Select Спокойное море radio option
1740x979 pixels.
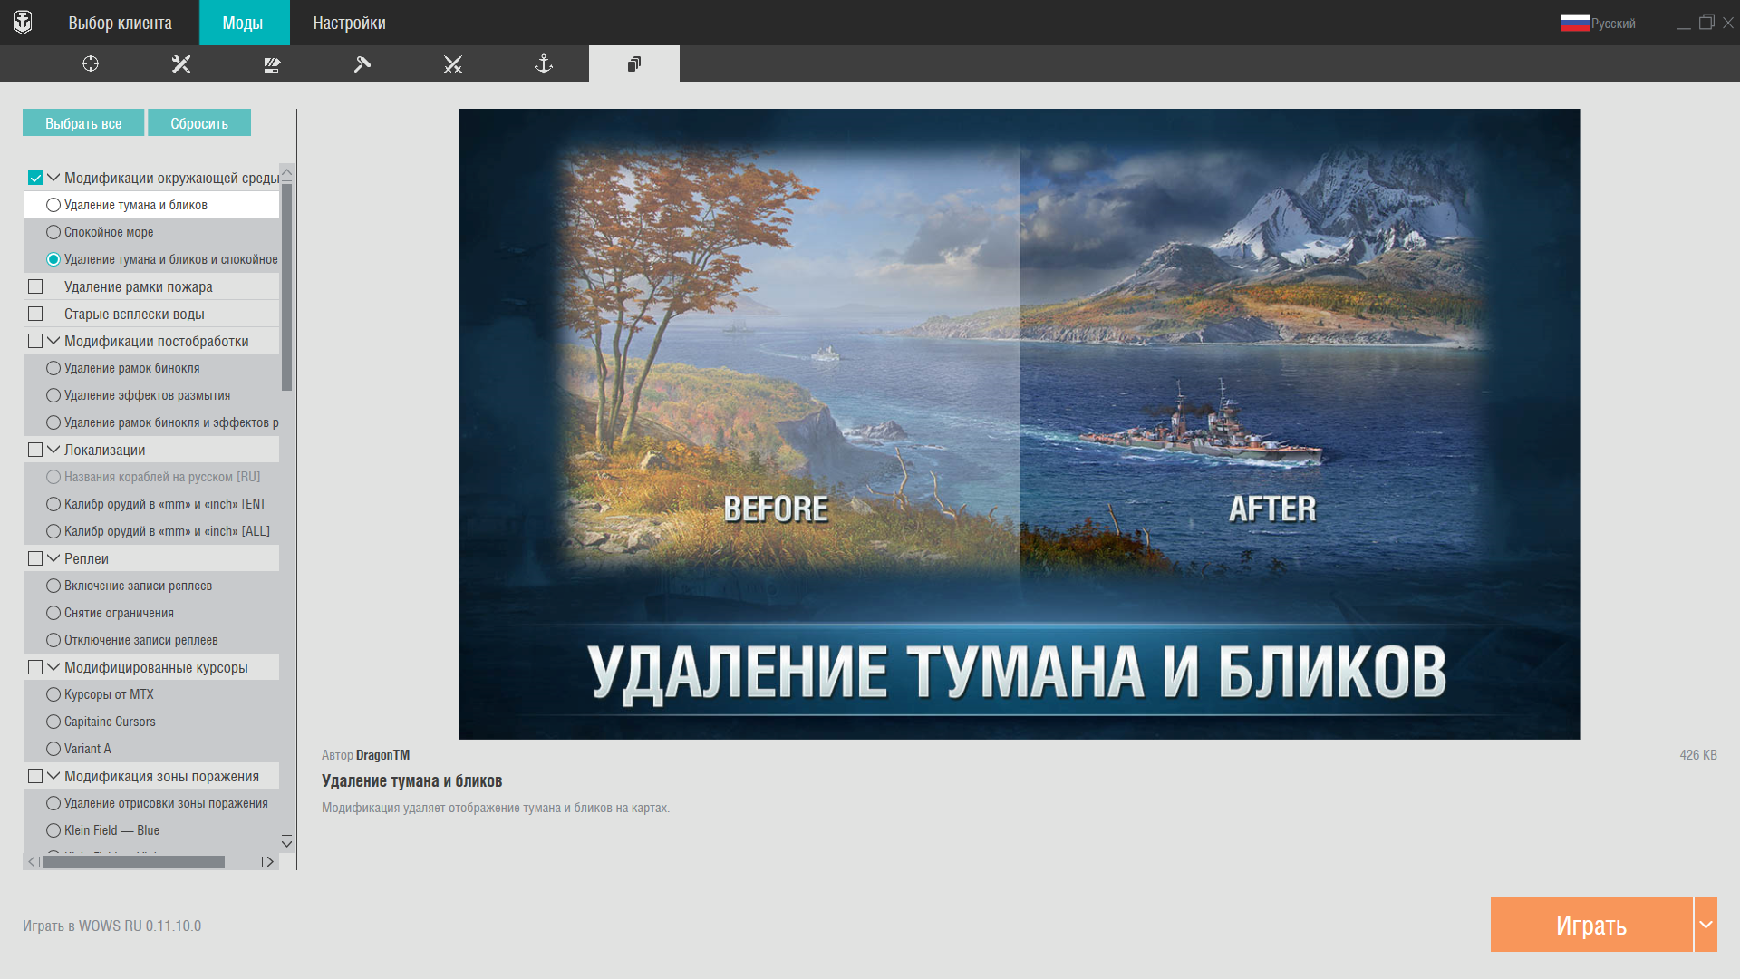coord(53,232)
